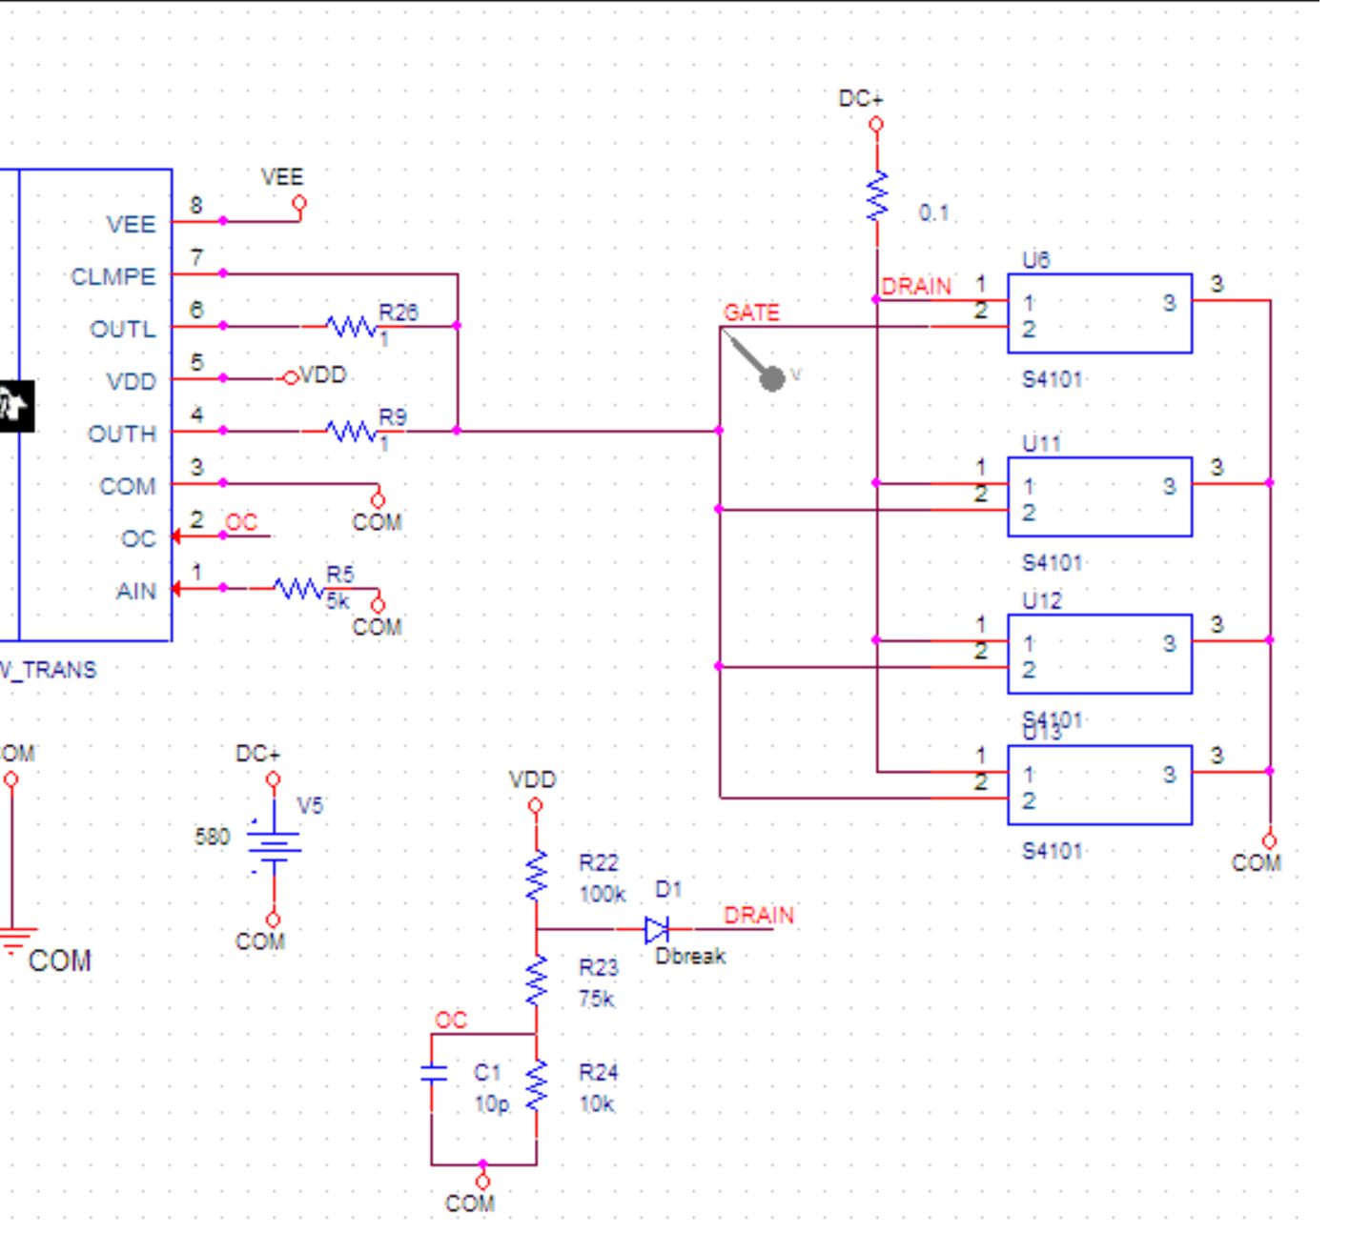
Task: Click the OUTL pin name
Action: coord(122,330)
